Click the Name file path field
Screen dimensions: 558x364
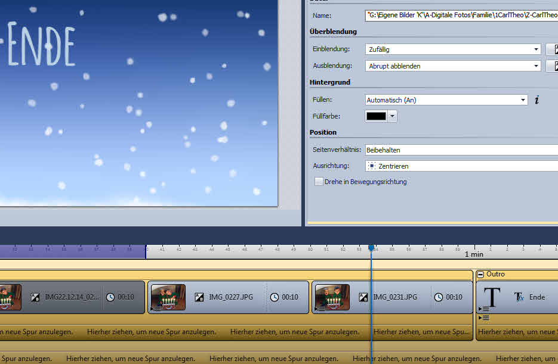coord(461,15)
